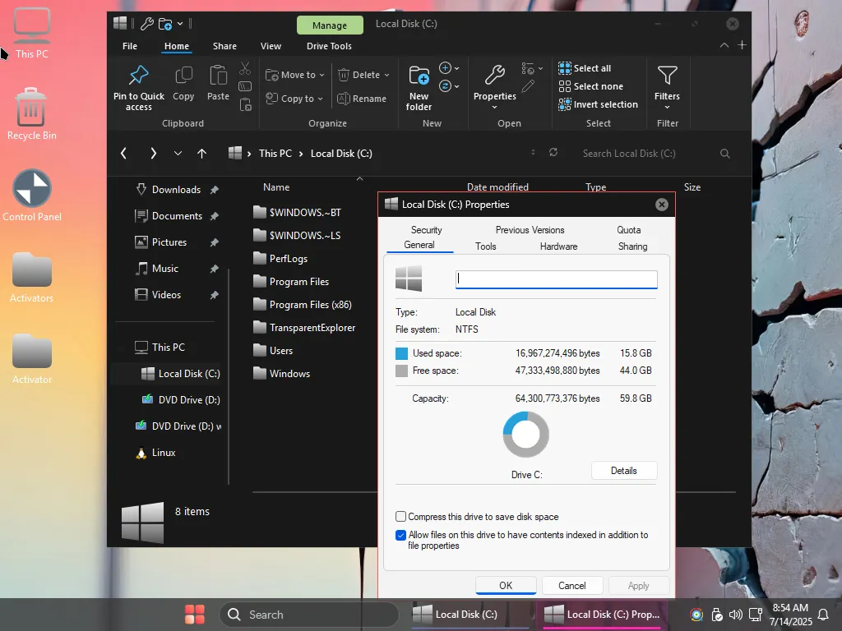Viewport: 842px width, 631px height.
Task: Navigate up one level with Up arrow
Action: pos(202,154)
